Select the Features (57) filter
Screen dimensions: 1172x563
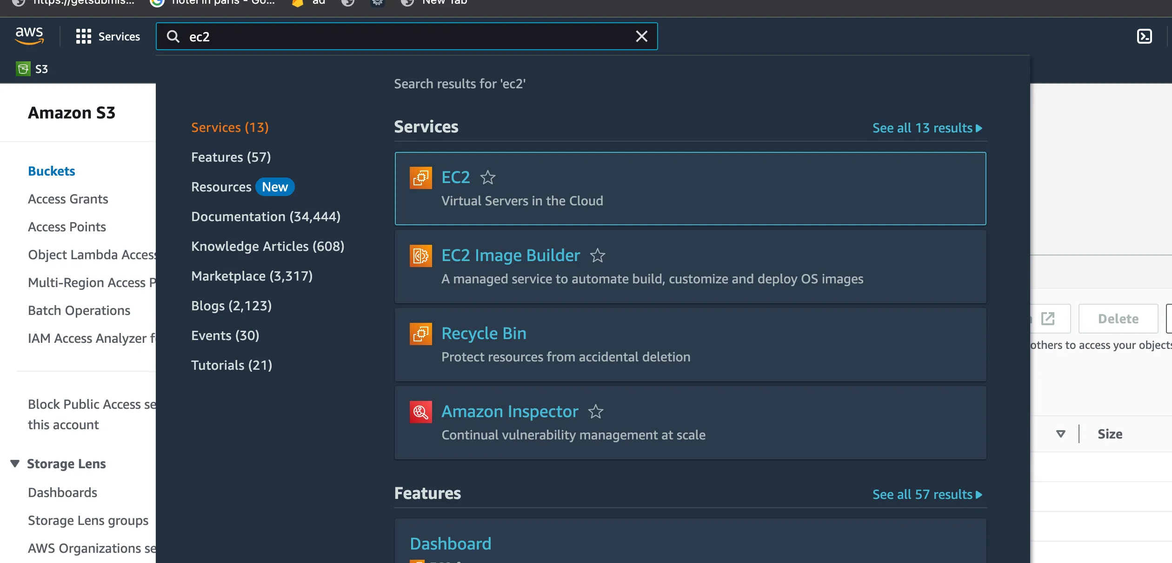231,157
